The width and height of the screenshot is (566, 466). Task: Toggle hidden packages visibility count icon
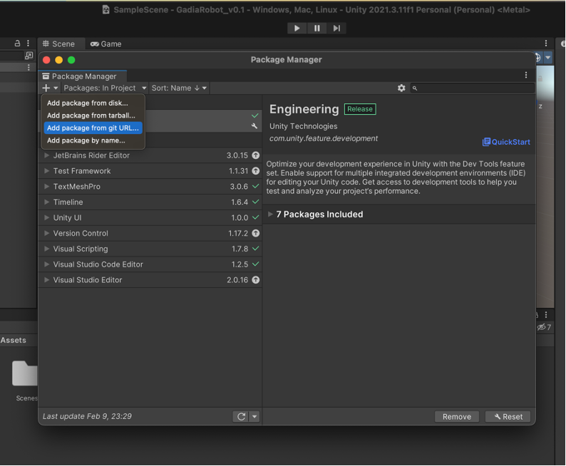[544, 328]
